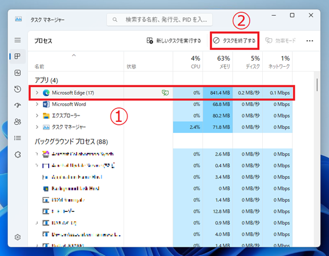Open the hamburger navigation menu
Image resolution: width=329 pixels, height=256 pixels.
point(17,40)
